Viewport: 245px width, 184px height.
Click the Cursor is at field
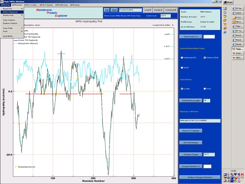point(165,16)
